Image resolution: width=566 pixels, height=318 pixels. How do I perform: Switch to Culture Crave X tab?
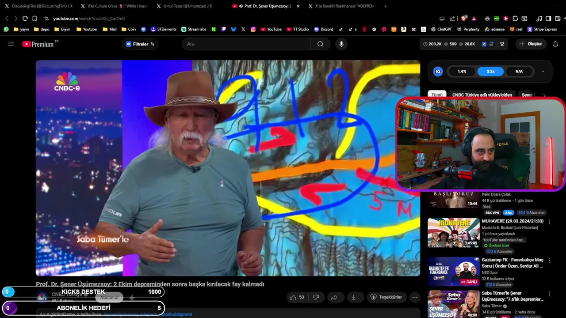coord(114,6)
